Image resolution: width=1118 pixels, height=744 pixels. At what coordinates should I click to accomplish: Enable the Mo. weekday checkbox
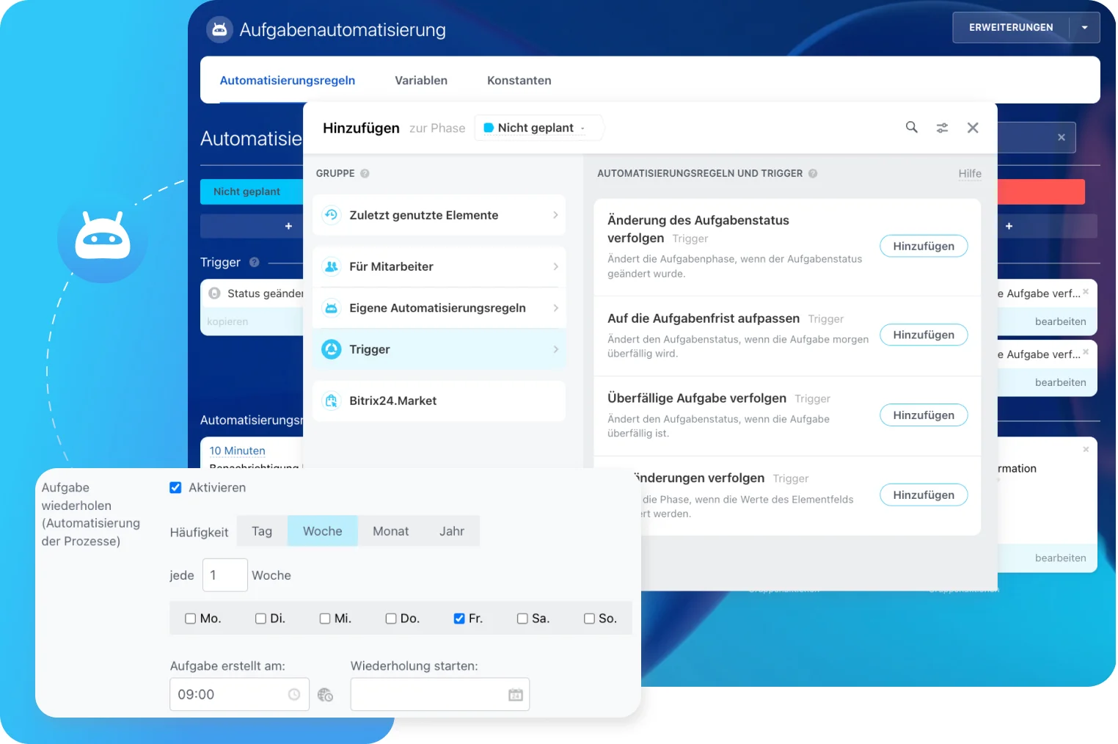click(x=191, y=619)
